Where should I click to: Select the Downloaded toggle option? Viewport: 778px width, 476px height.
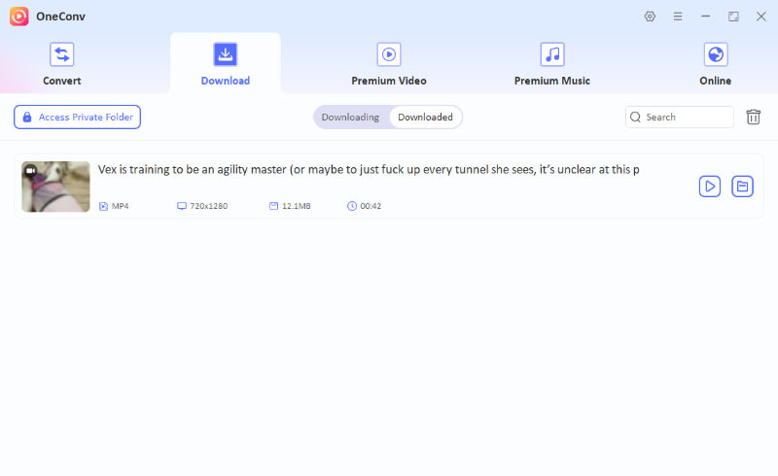(x=425, y=117)
